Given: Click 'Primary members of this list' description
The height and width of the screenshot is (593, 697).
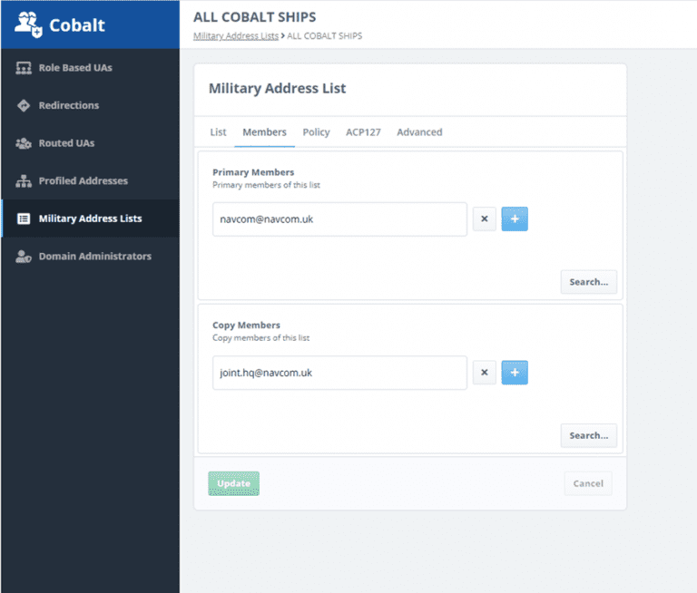Looking at the screenshot, I should (x=266, y=185).
